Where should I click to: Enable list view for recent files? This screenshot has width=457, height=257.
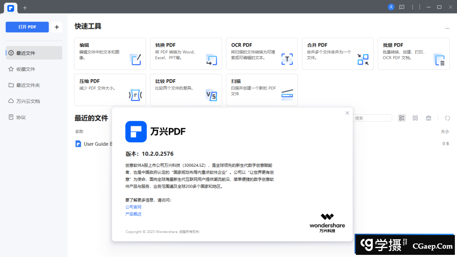pos(402,118)
